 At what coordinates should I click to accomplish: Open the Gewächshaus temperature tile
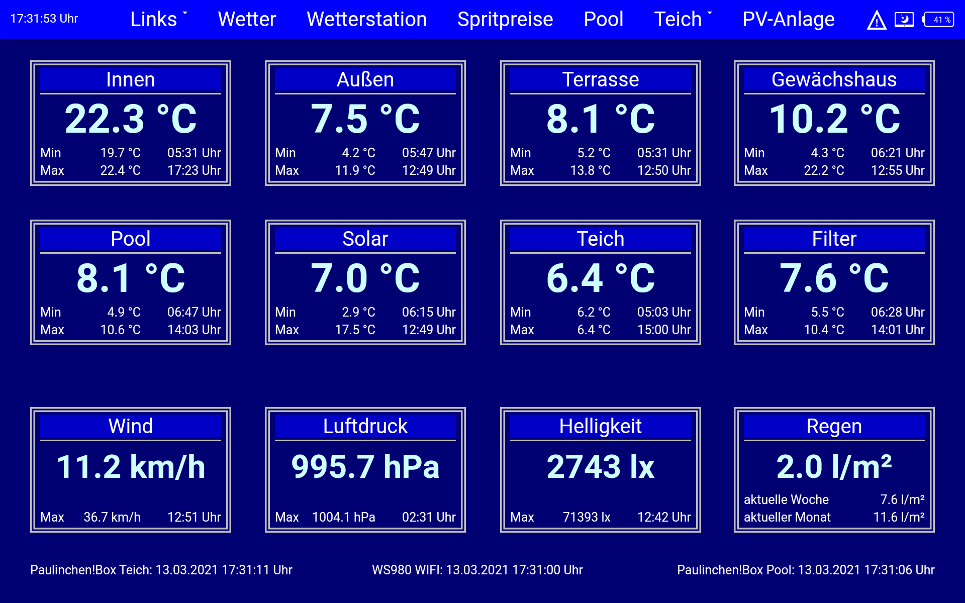tap(834, 123)
